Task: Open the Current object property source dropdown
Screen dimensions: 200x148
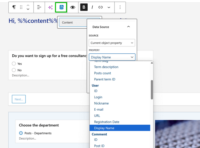Action: coord(112,43)
